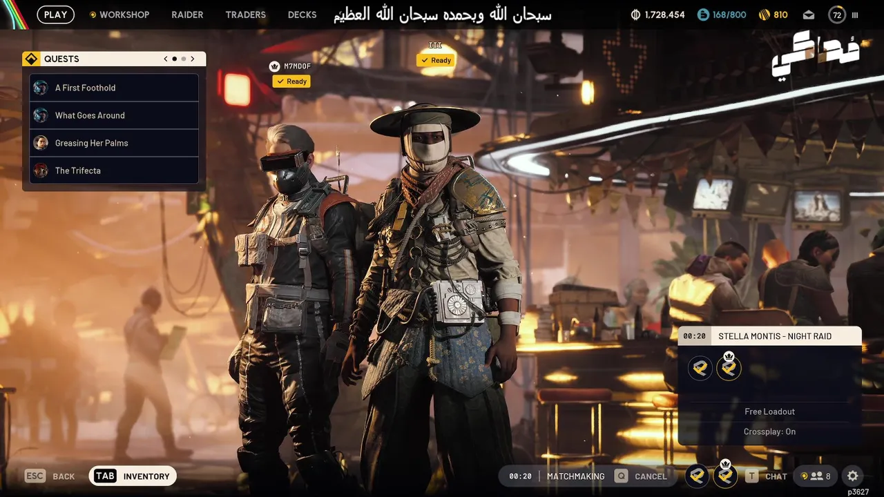
Task: Open the What Goes Around quest
Action: click(114, 115)
